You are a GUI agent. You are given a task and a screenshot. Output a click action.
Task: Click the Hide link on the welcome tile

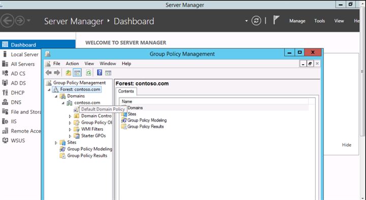point(346,145)
